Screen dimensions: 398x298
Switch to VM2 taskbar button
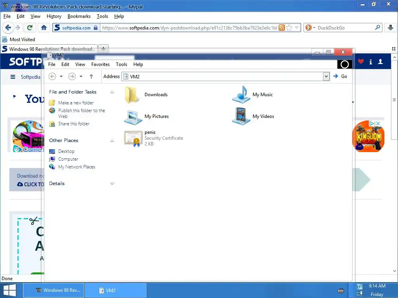pyautogui.click(x=116, y=290)
